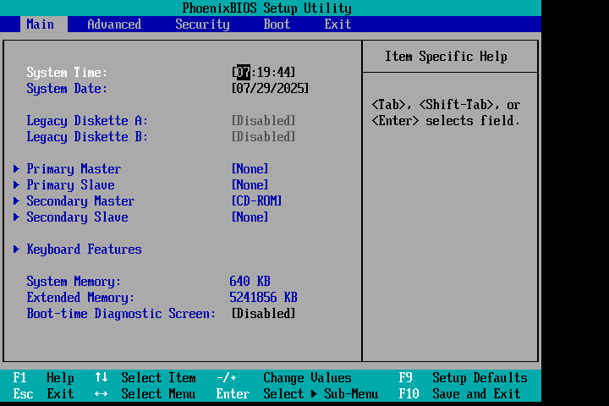Screen dimensions: 609x406
Task: Toggle Boot-time Diagnostic Screen Disabled value
Action: (263, 314)
